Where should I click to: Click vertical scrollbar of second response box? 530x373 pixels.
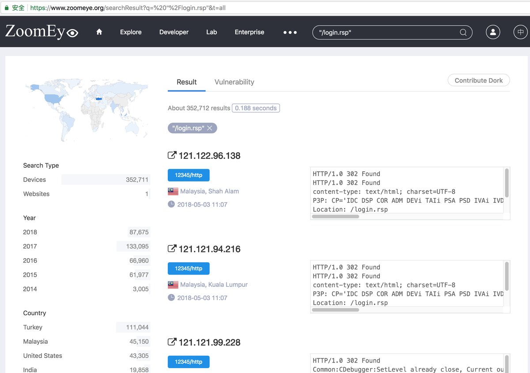pos(507,276)
